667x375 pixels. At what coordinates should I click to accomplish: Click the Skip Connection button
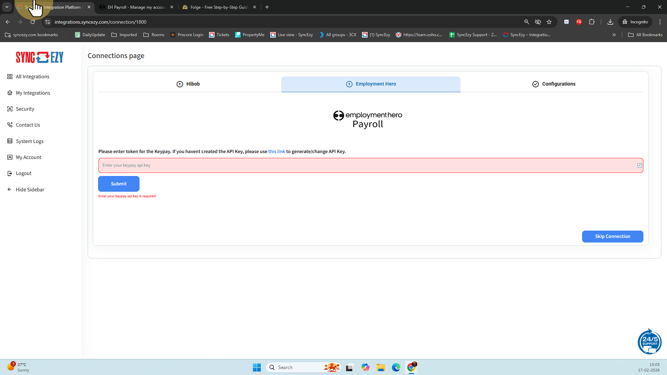612,237
